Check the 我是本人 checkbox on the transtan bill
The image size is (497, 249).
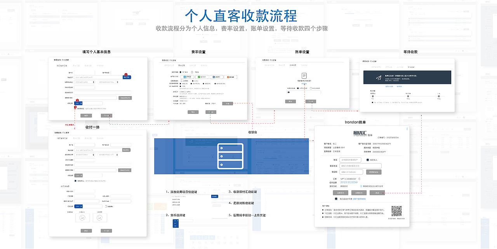(368, 160)
